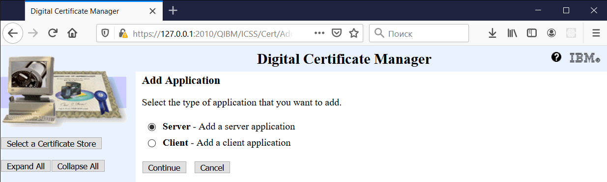
Task: Click the Add Application heading
Action: (x=181, y=80)
